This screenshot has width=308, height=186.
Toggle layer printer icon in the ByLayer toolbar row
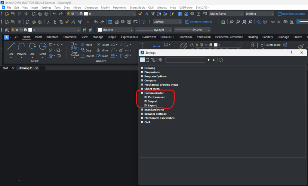25,30
